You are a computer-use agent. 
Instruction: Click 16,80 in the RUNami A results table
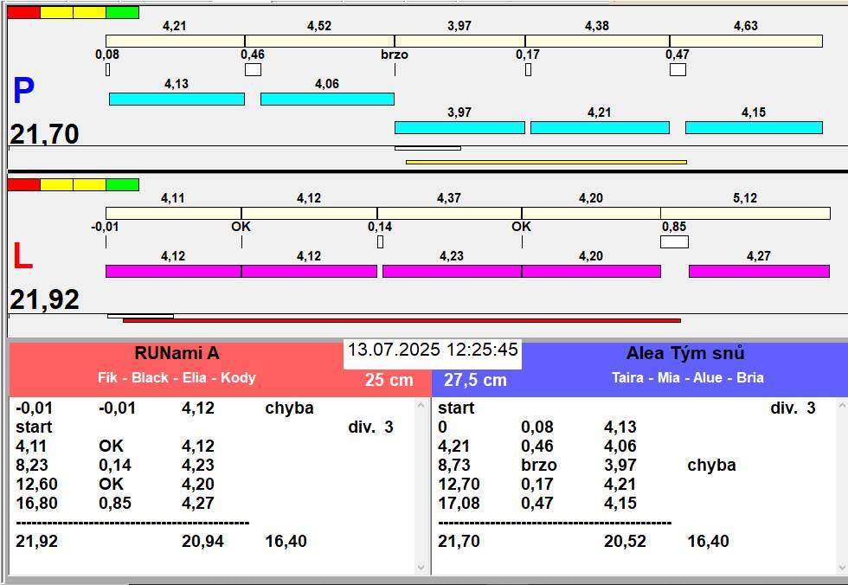click(x=36, y=504)
